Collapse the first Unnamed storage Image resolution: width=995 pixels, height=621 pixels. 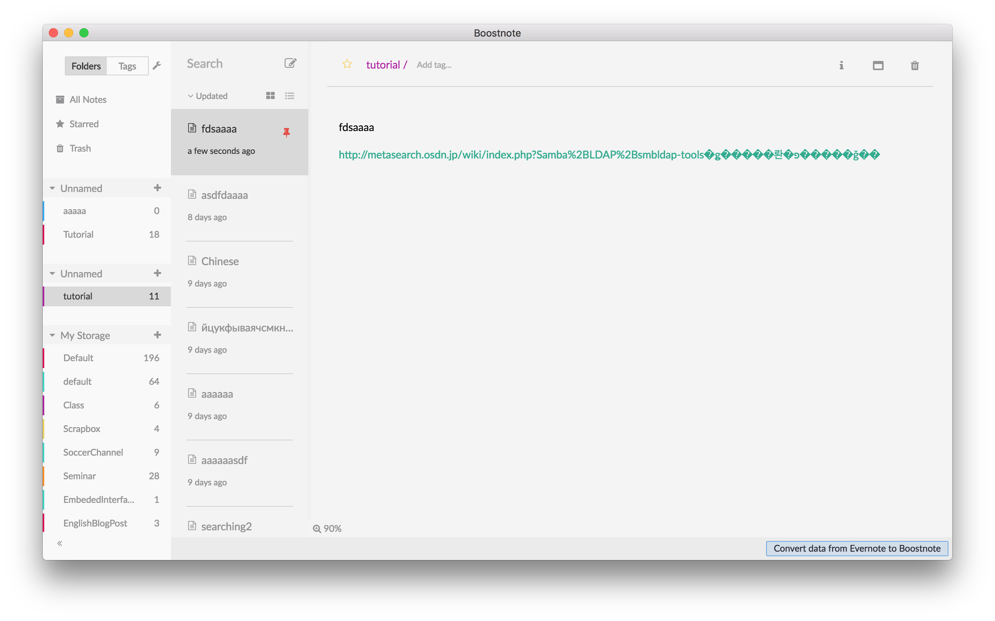click(x=52, y=189)
